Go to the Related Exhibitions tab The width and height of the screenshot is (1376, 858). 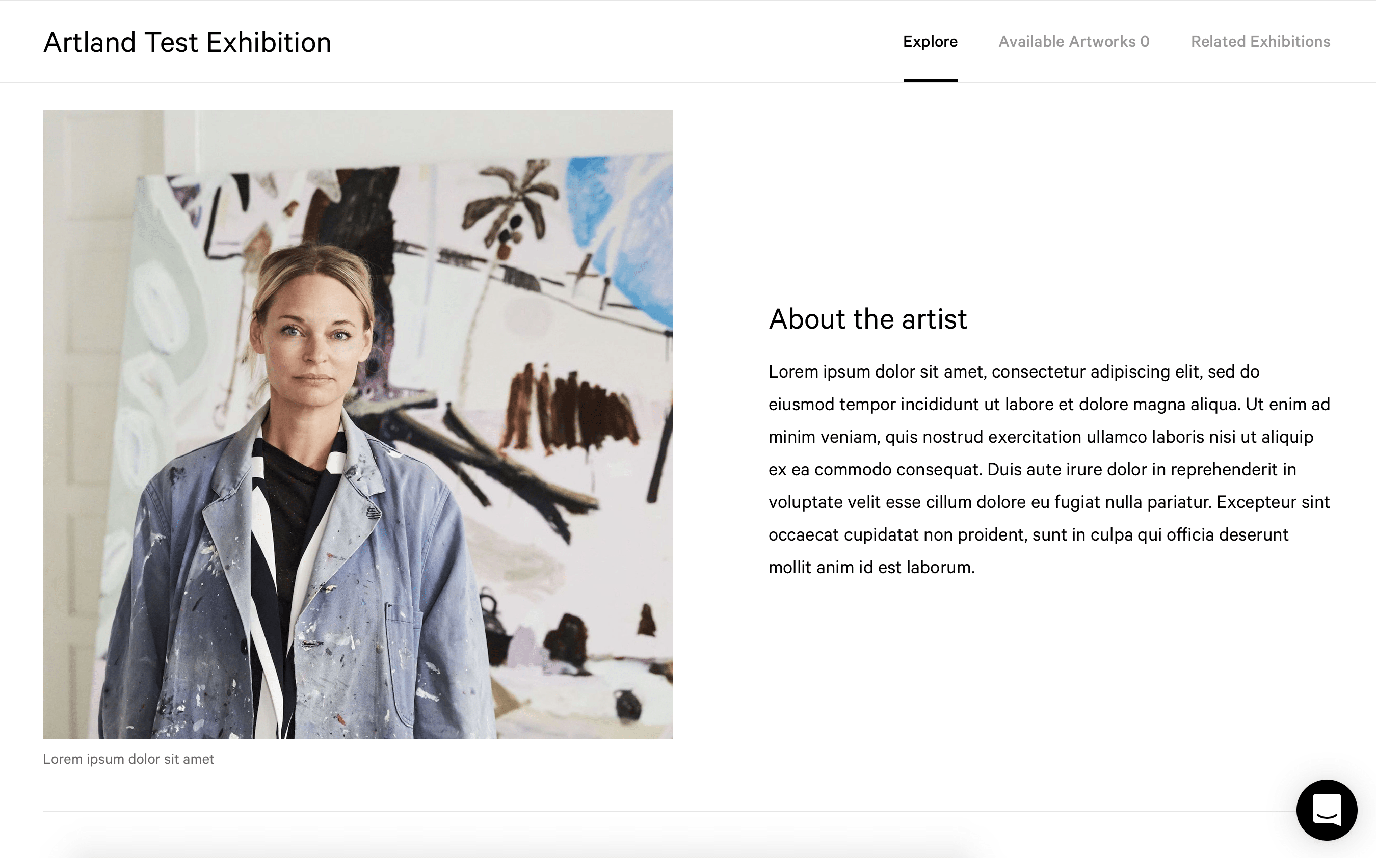pos(1260,41)
